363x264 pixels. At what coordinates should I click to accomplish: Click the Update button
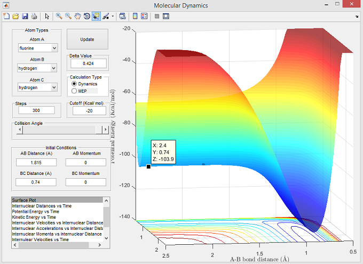tap(88, 39)
